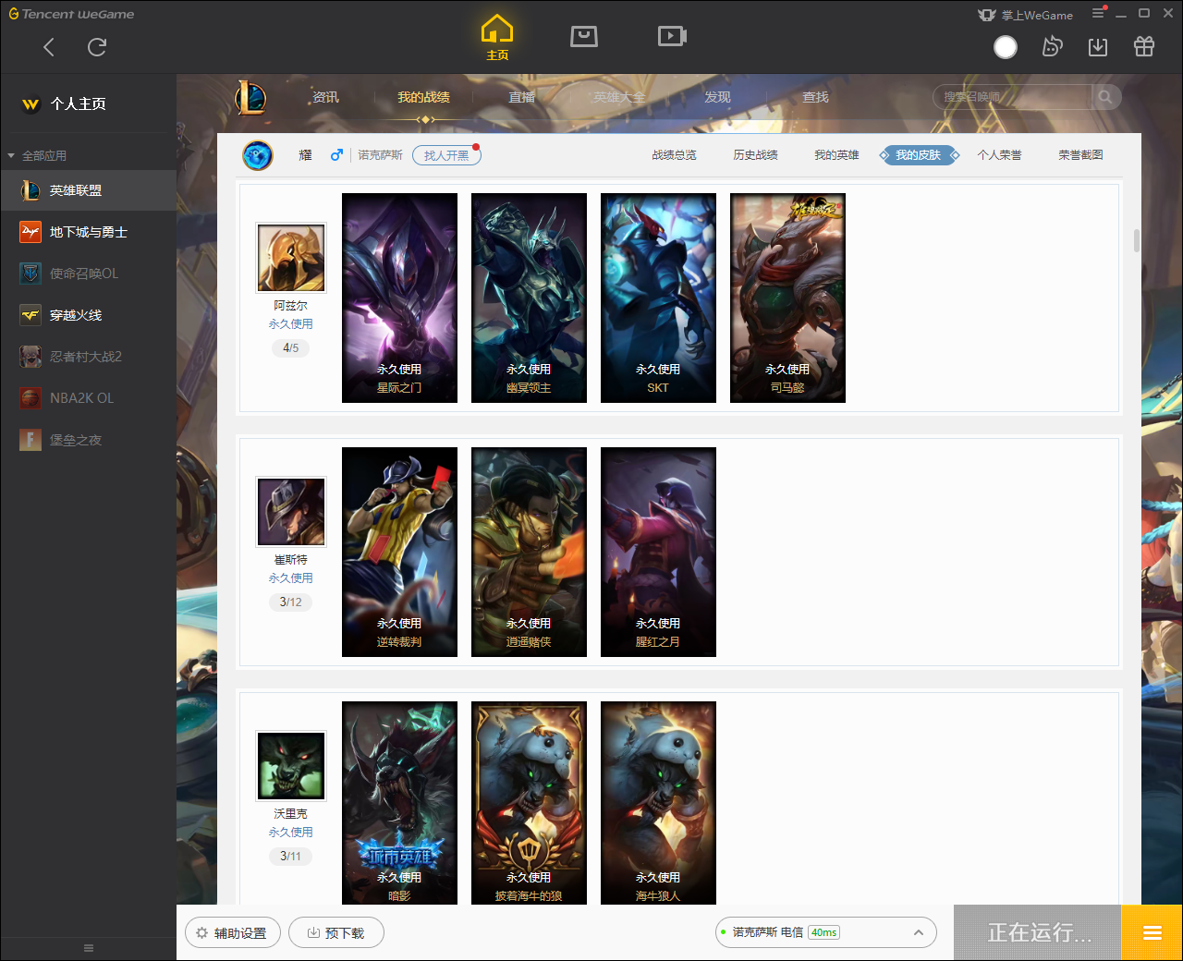The width and height of the screenshot is (1183, 961).
Task: Open the 腥红之月 skin card
Action: 658,552
